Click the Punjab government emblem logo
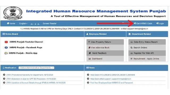The image size is (170, 95). point(13,13)
